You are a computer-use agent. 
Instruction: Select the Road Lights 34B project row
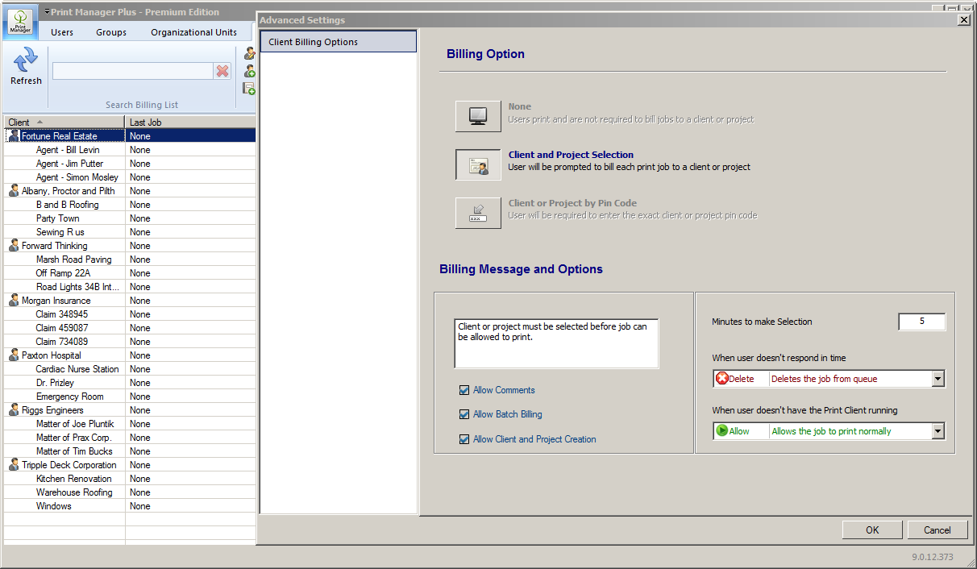click(x=130, y=287)
